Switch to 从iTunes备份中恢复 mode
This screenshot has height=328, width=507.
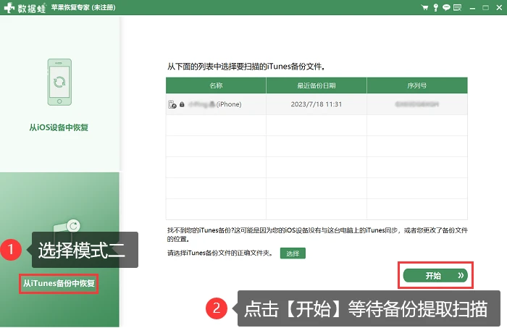(59, 283)
